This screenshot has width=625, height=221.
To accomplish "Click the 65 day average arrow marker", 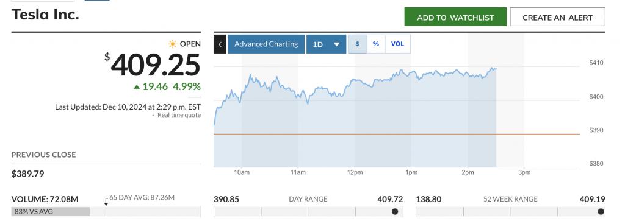I will (106, 202).
